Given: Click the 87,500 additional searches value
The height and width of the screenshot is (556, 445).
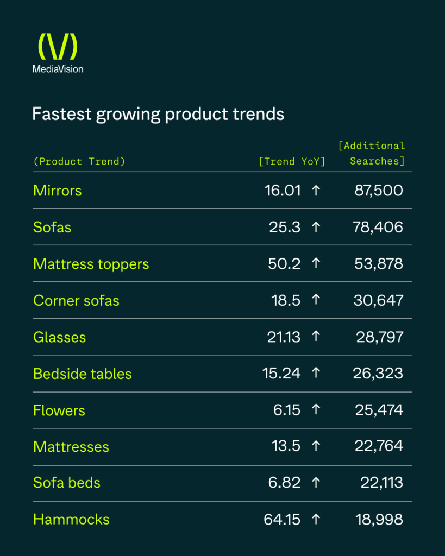Looking at the screenshot, I should pos(379,191).
